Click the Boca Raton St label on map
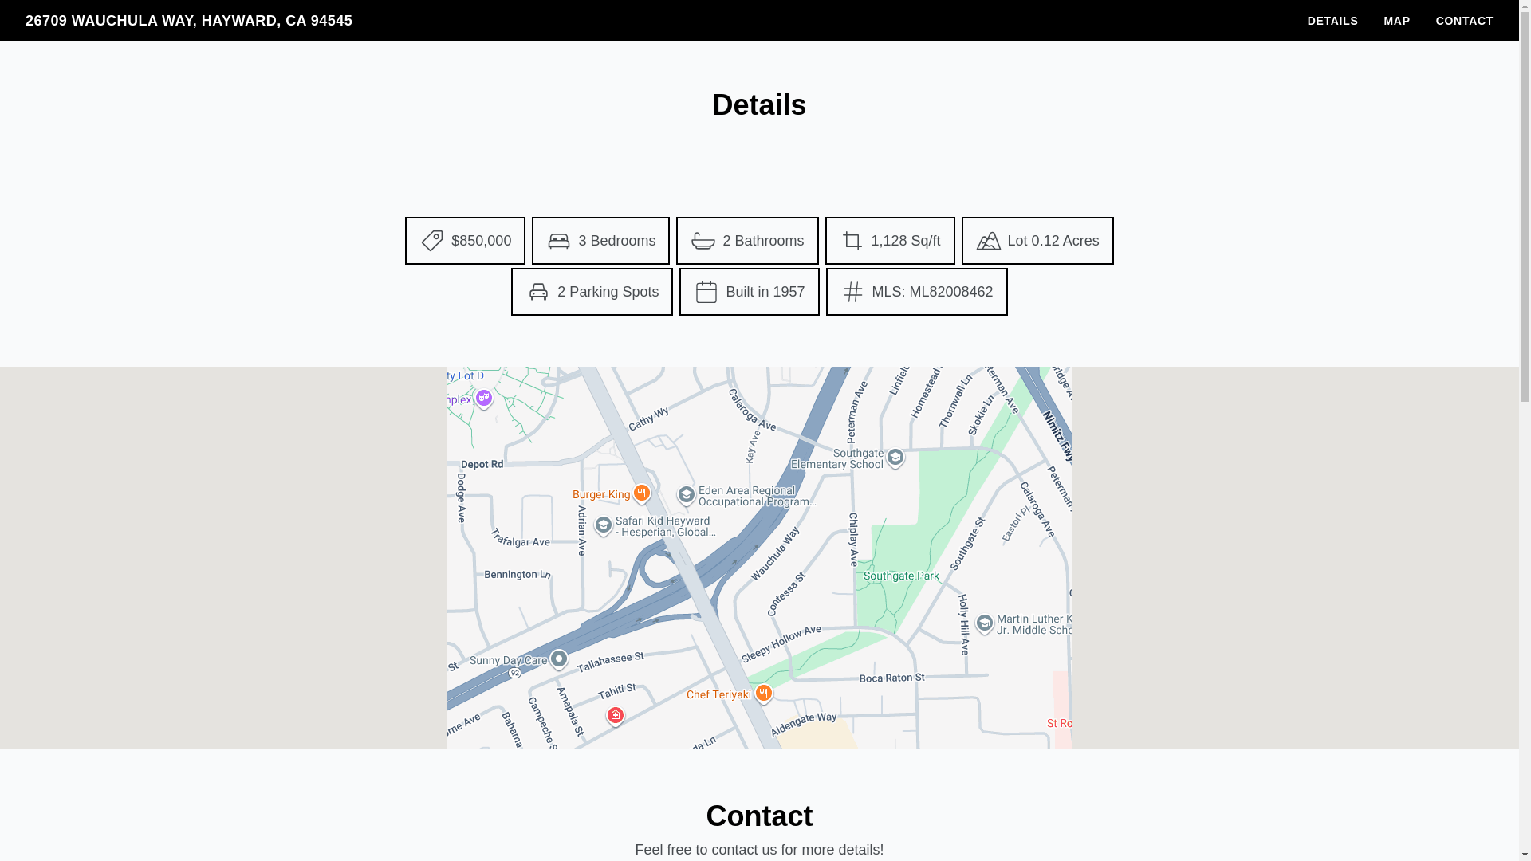The image size is (1531, 861). [892, 678]
